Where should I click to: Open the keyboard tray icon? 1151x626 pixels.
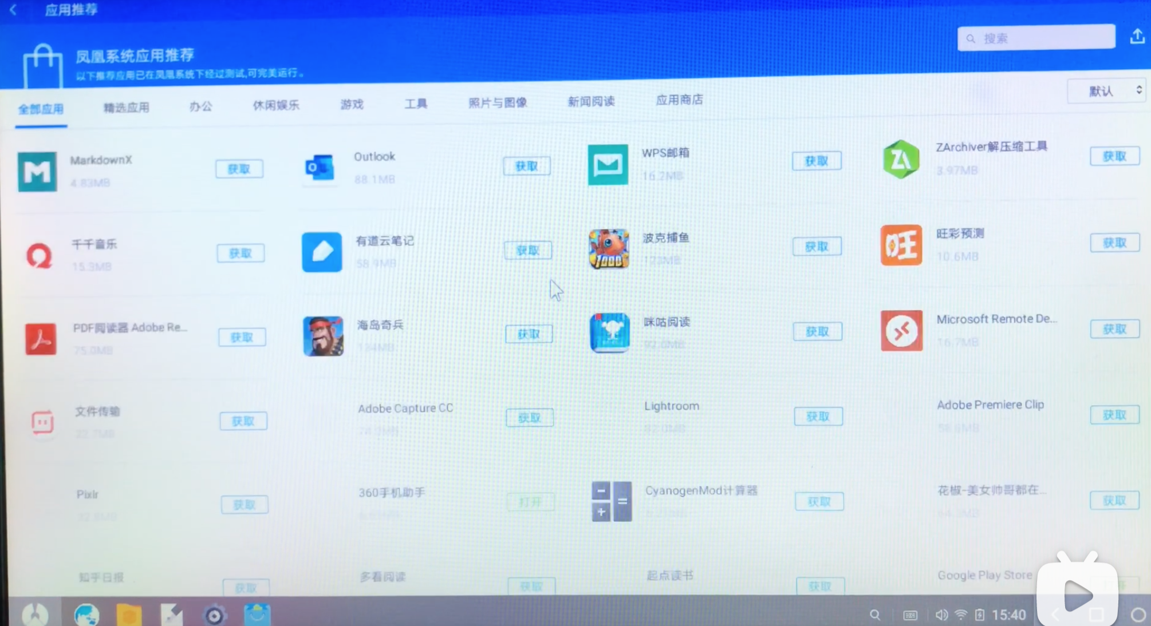click(x=910, y=616)
